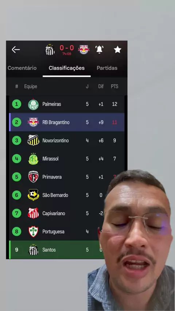The width and height of the screenshot is (175, 311).
Task: Click the Mirassol team crest
Action: 33,159
